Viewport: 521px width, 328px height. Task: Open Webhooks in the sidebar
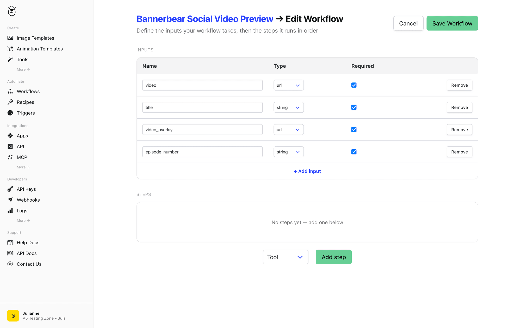(x=28, y=200)
